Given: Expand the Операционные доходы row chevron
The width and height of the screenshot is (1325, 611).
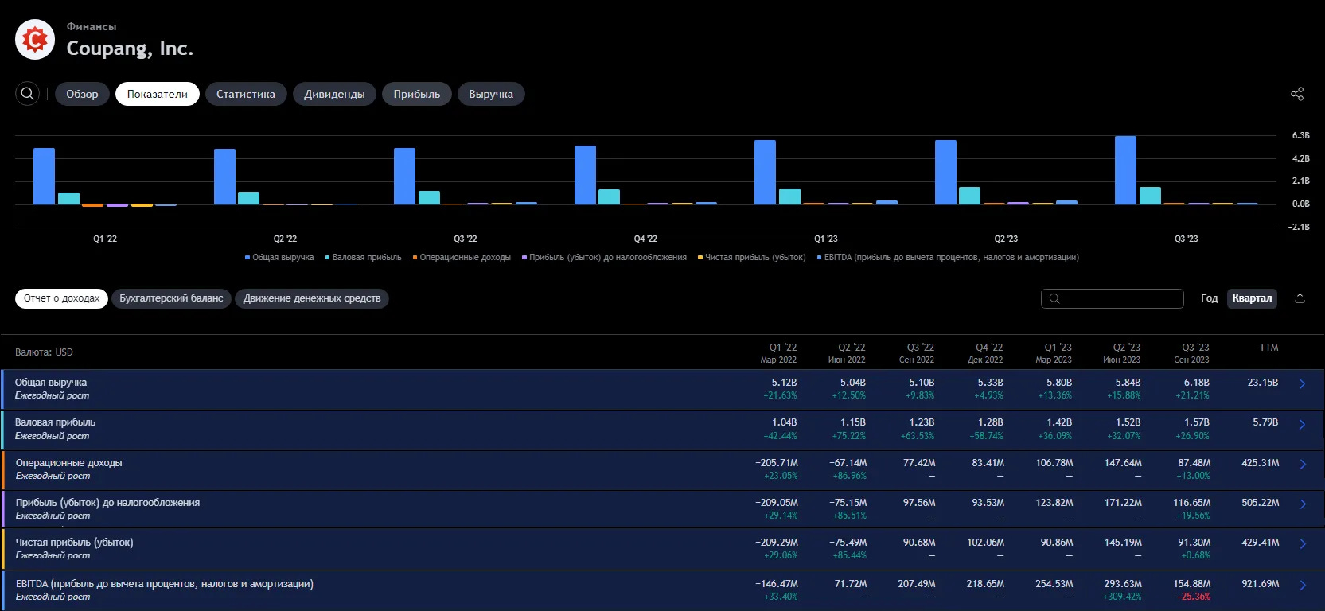Looking at the screenshot, I should (1303, 464).
